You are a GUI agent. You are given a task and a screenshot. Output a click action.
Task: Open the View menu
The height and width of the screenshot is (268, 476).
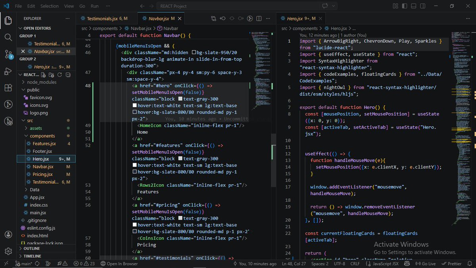click(x=69, y=6)
